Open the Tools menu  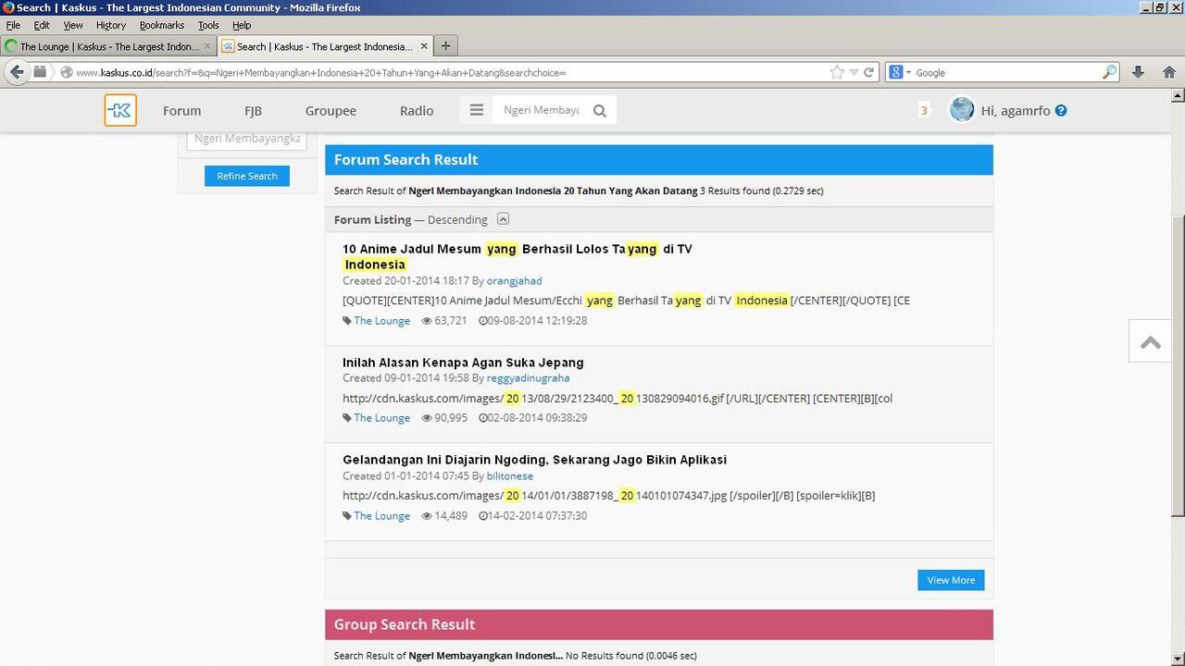(x=208, y=25)
